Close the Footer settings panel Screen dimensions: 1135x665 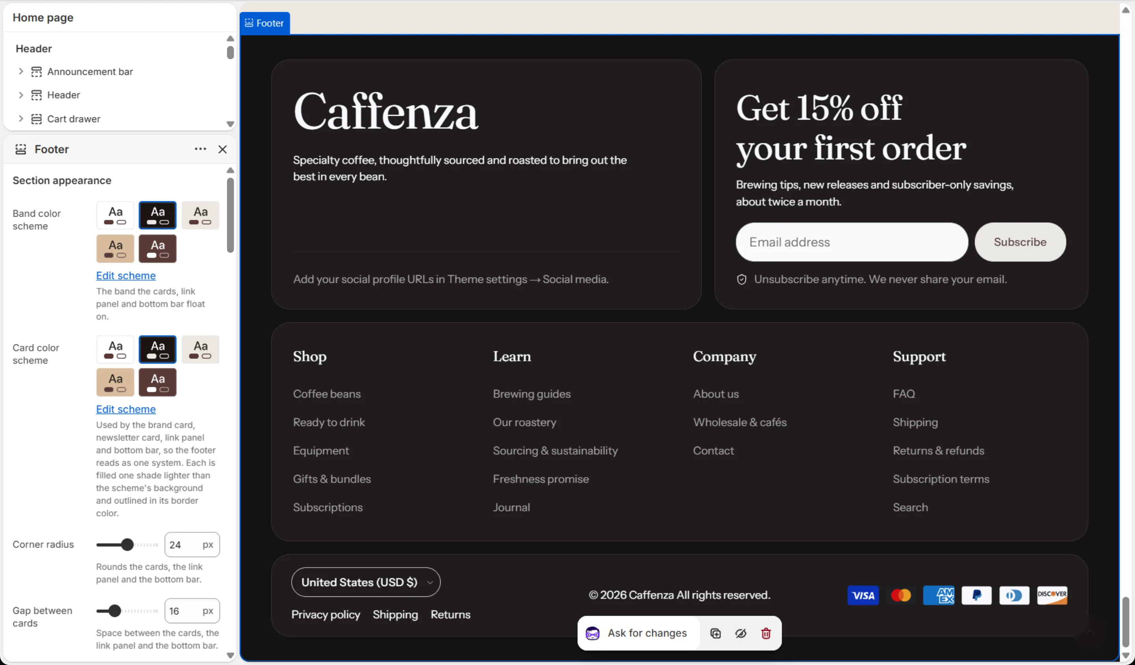tap(223, 149)
